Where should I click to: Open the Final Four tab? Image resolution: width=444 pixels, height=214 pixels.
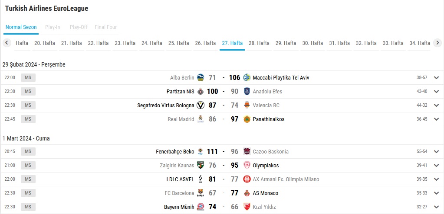click(x=105, y=27)
